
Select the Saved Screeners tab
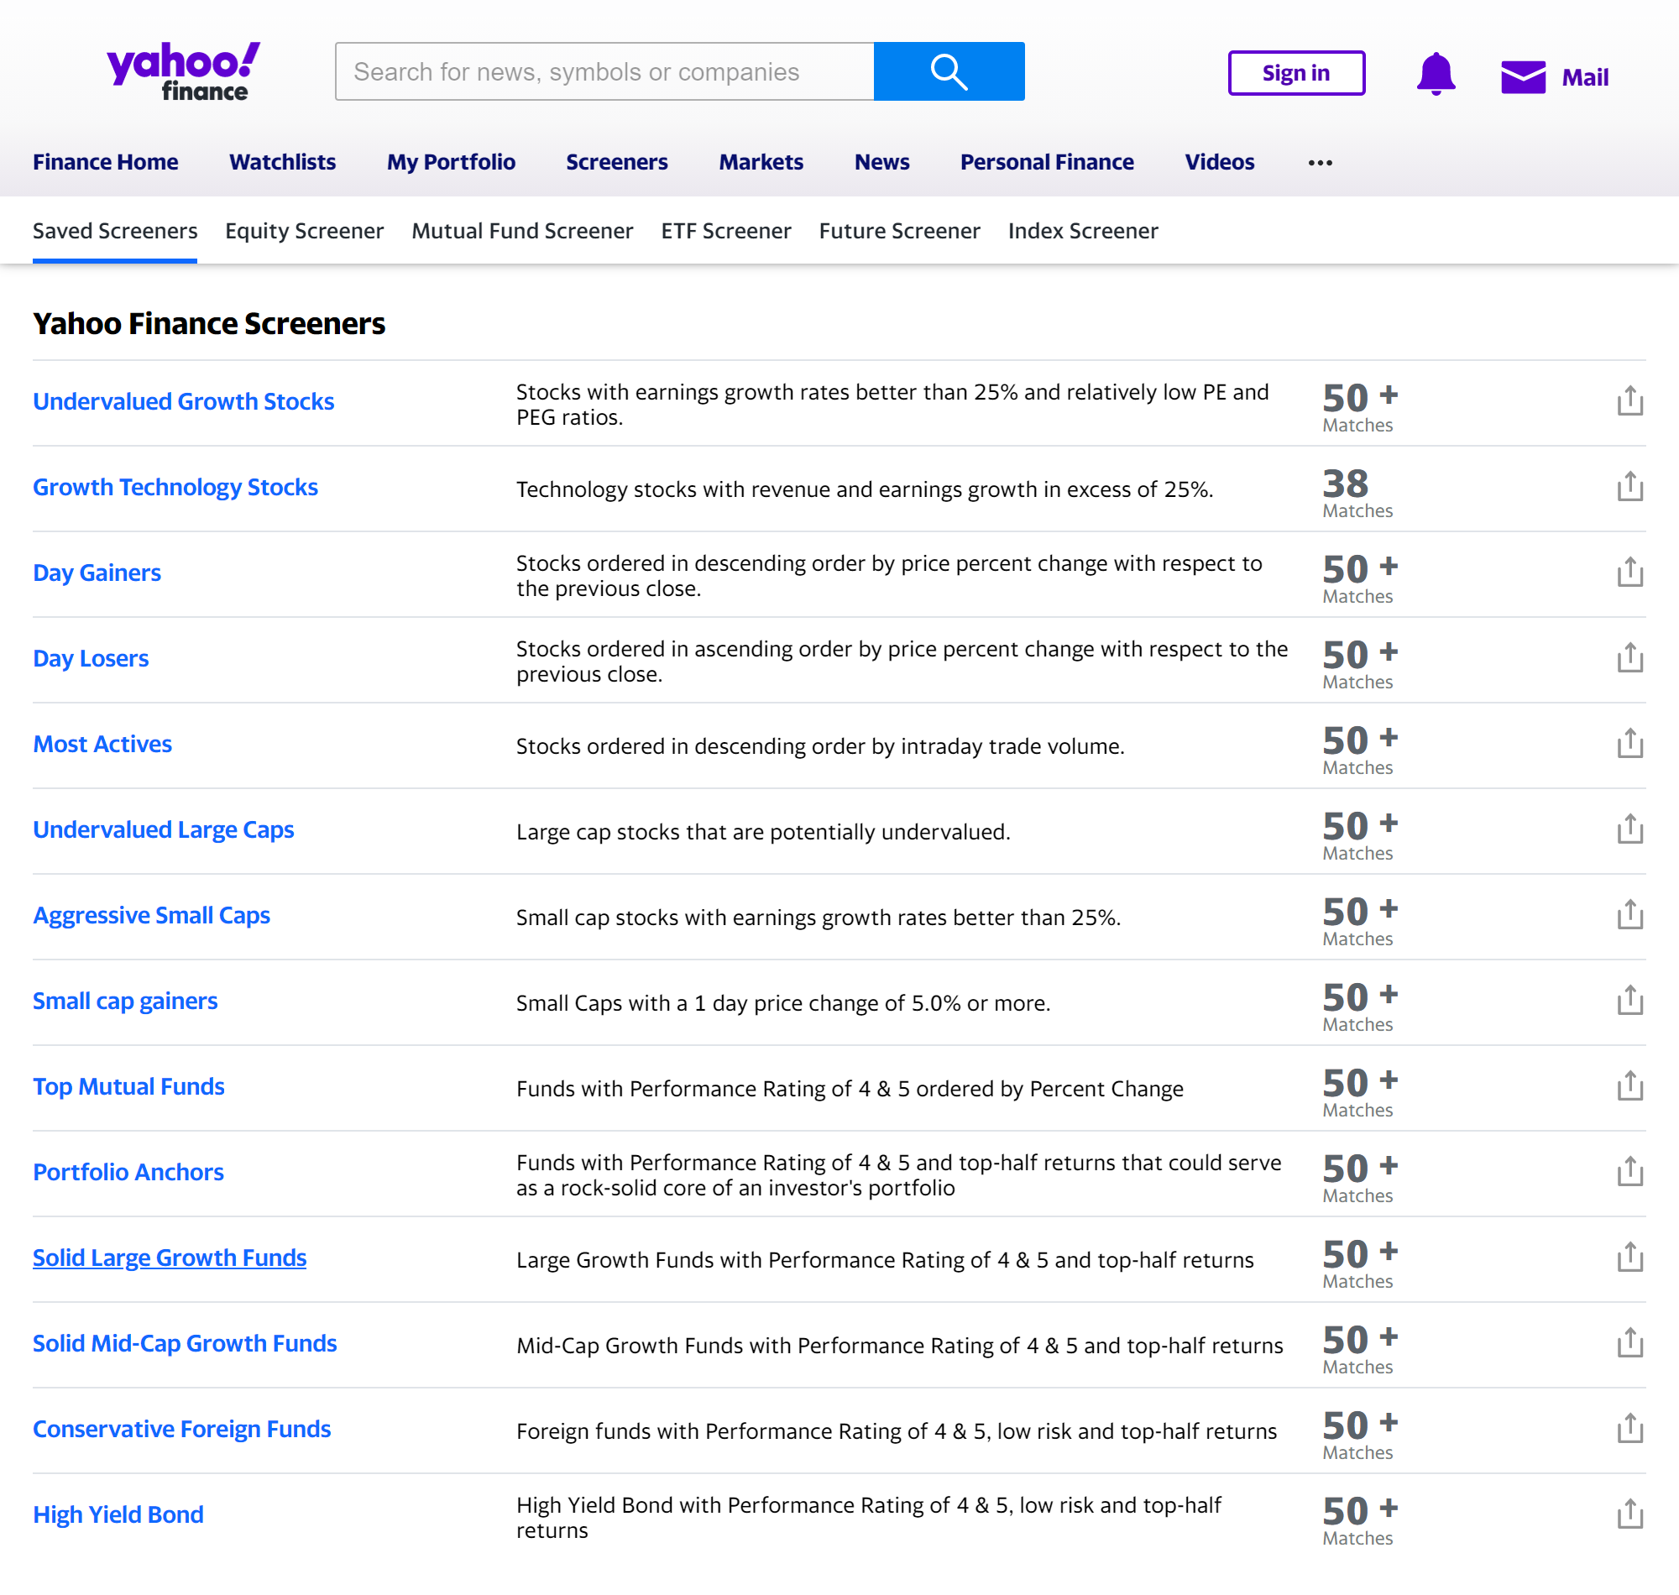click(115, 231)
